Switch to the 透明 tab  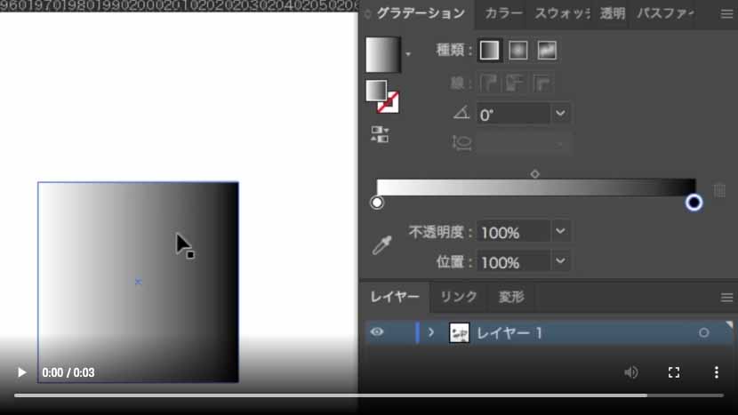(613, 13)
